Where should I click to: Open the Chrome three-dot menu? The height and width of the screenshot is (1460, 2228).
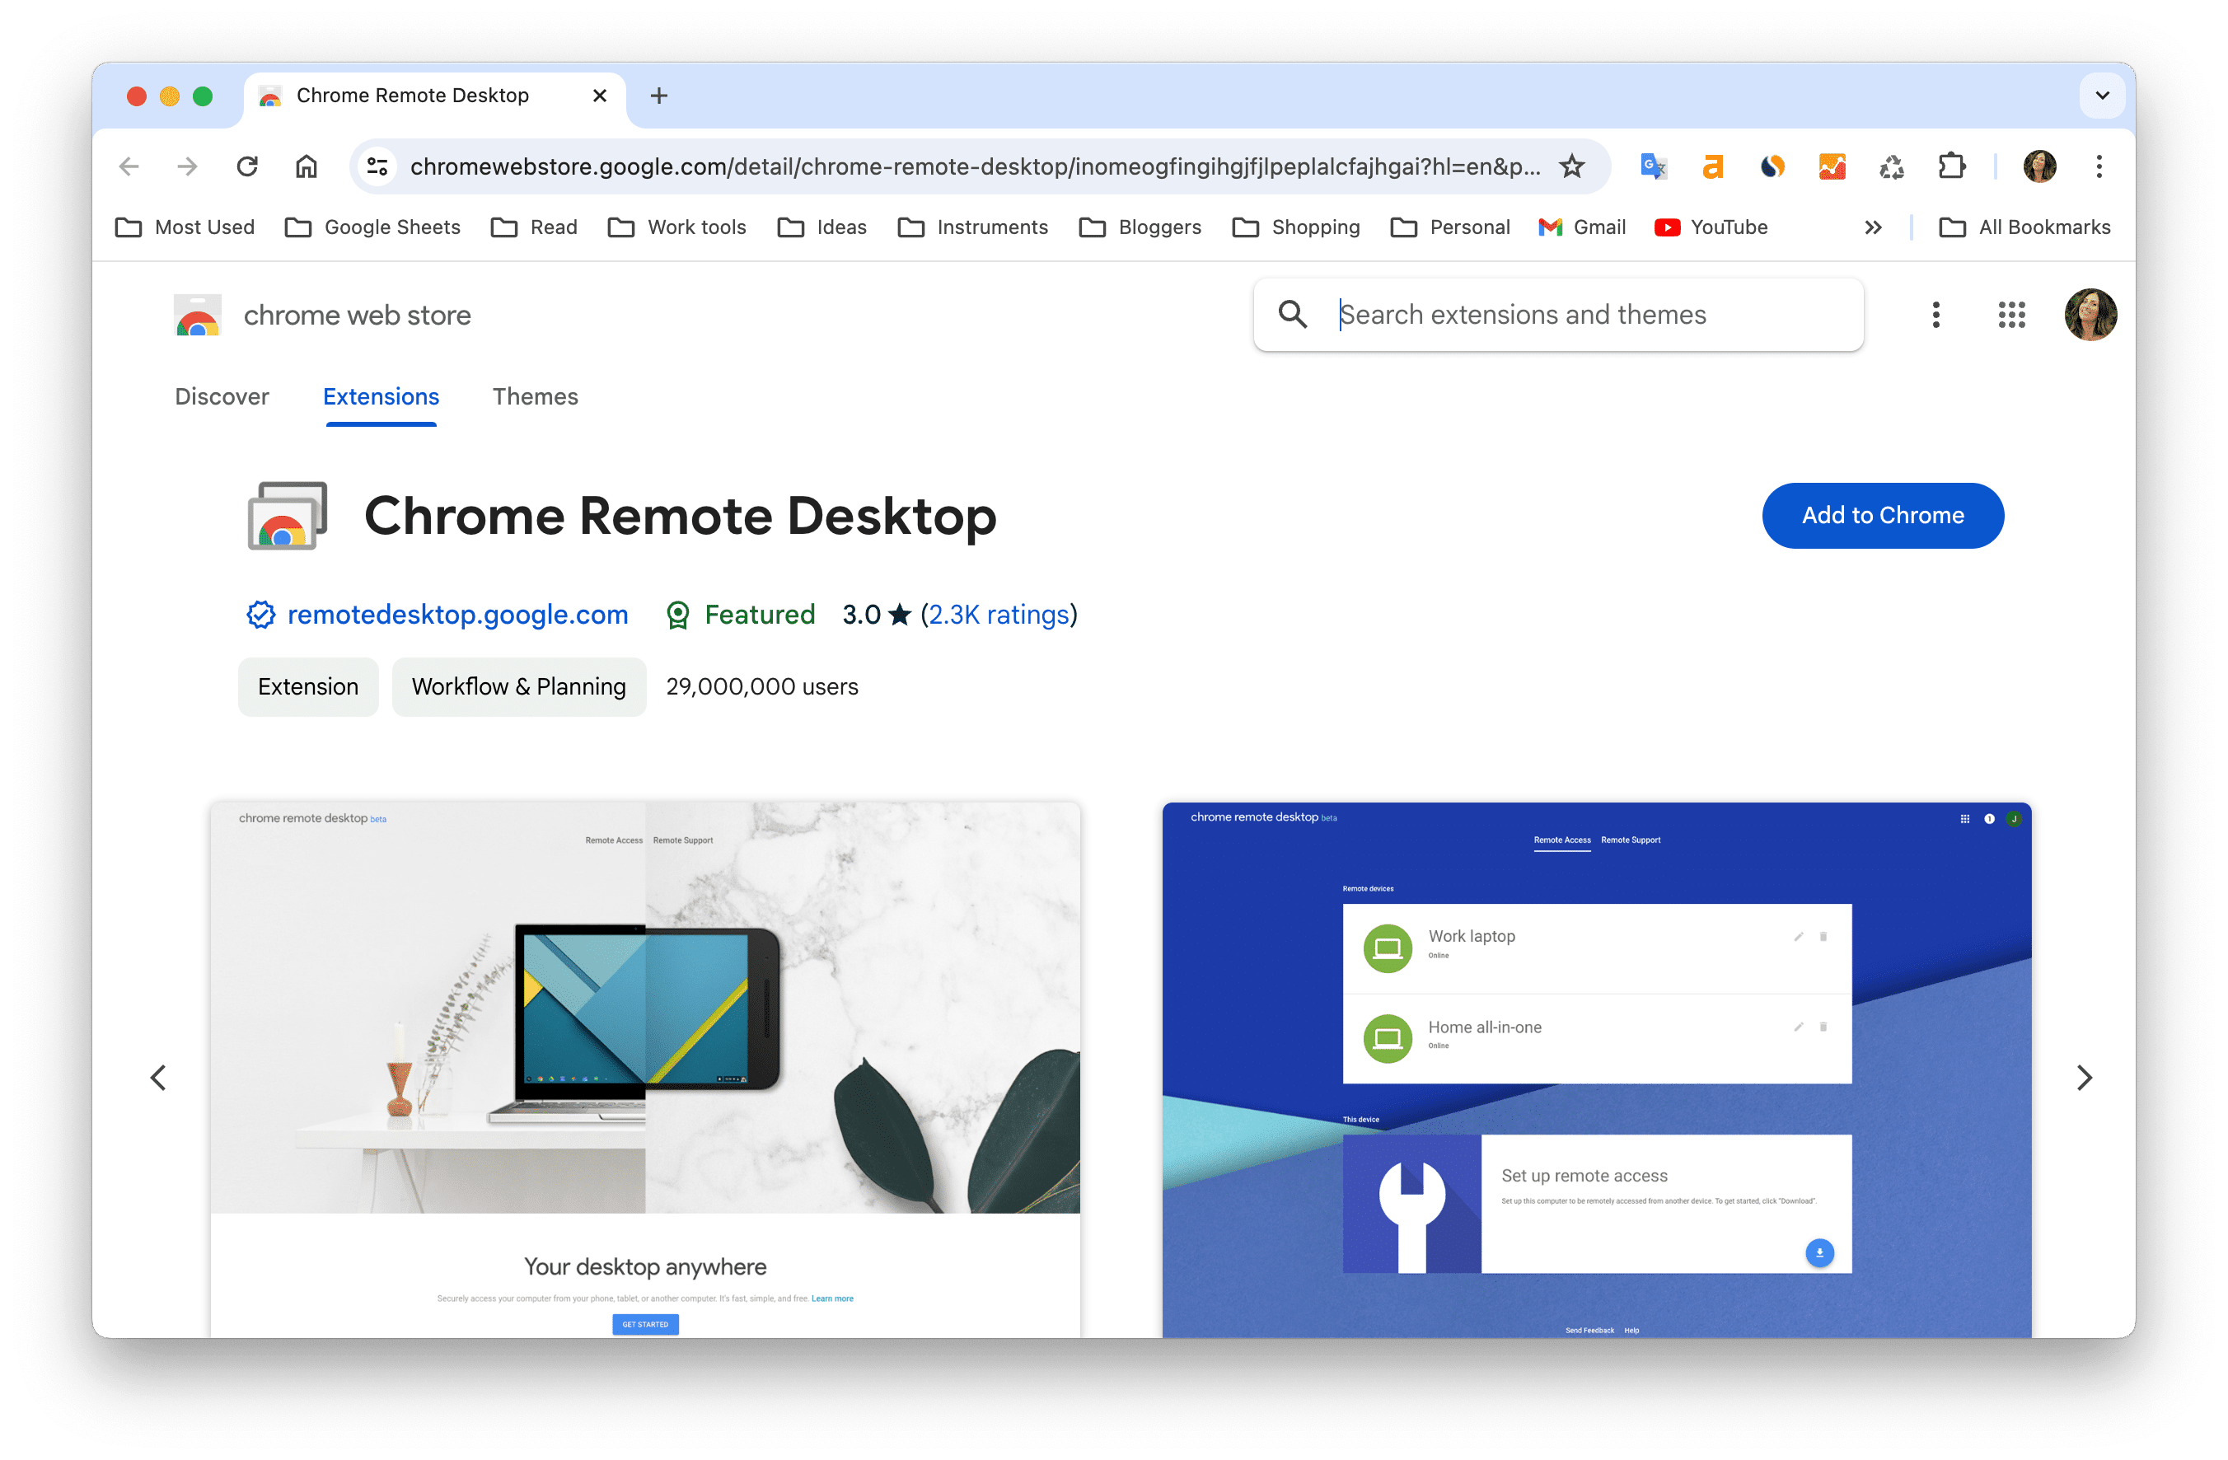point(2099,166)
